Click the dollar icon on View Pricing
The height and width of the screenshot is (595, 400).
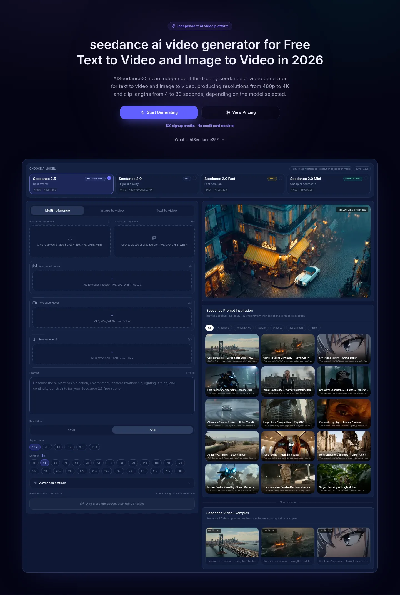coord(228,112)
